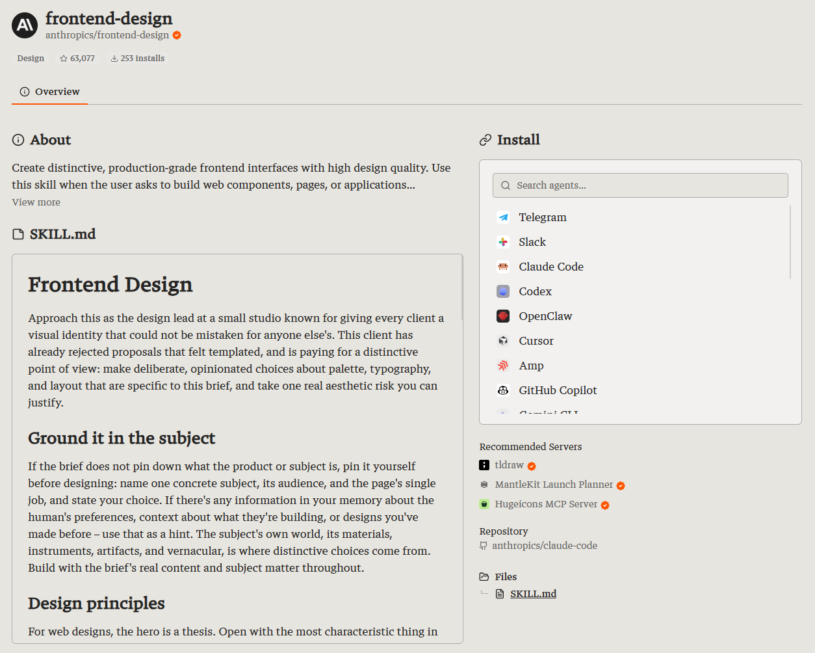
Task: Click the frontend-design page title
Action: pyautogui.click(x=109, y=18)
